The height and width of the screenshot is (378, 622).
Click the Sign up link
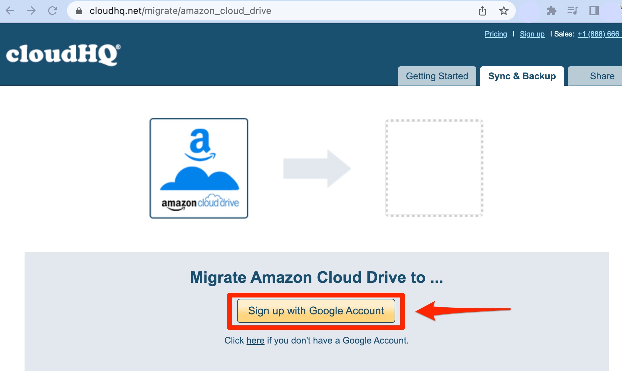pyautogui.click(x=532, y=34)
